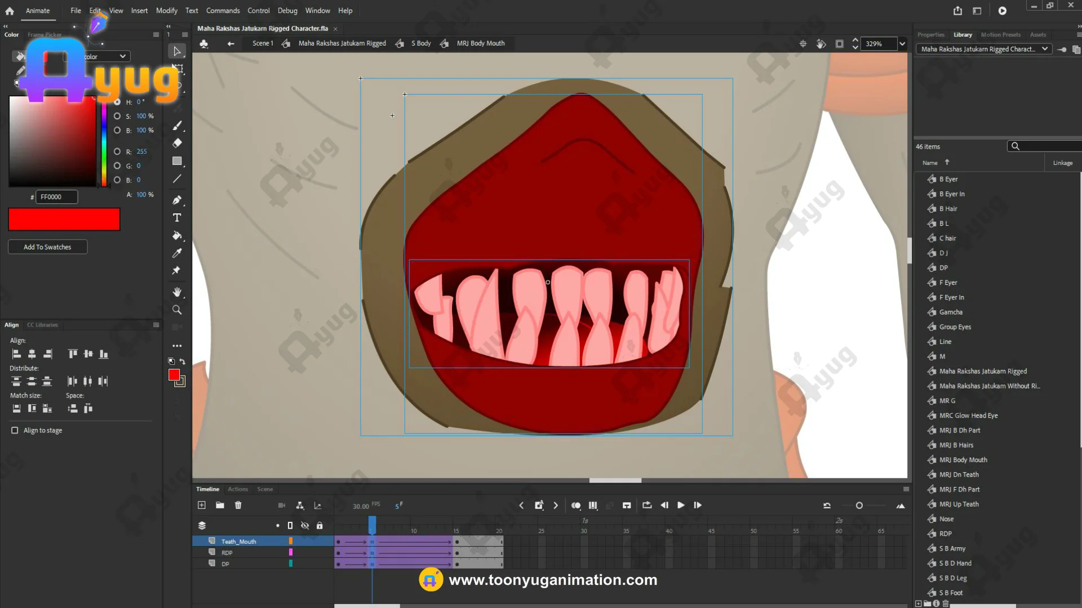This screenshot has width=1082, height=608.
Task: Toggle the lock all layers icon
Action: [320, 526]
